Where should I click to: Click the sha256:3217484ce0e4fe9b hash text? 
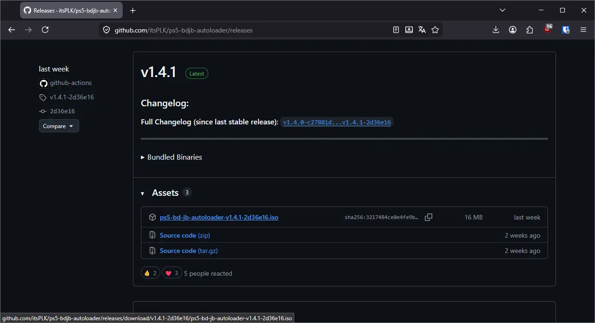click(382, 217)
